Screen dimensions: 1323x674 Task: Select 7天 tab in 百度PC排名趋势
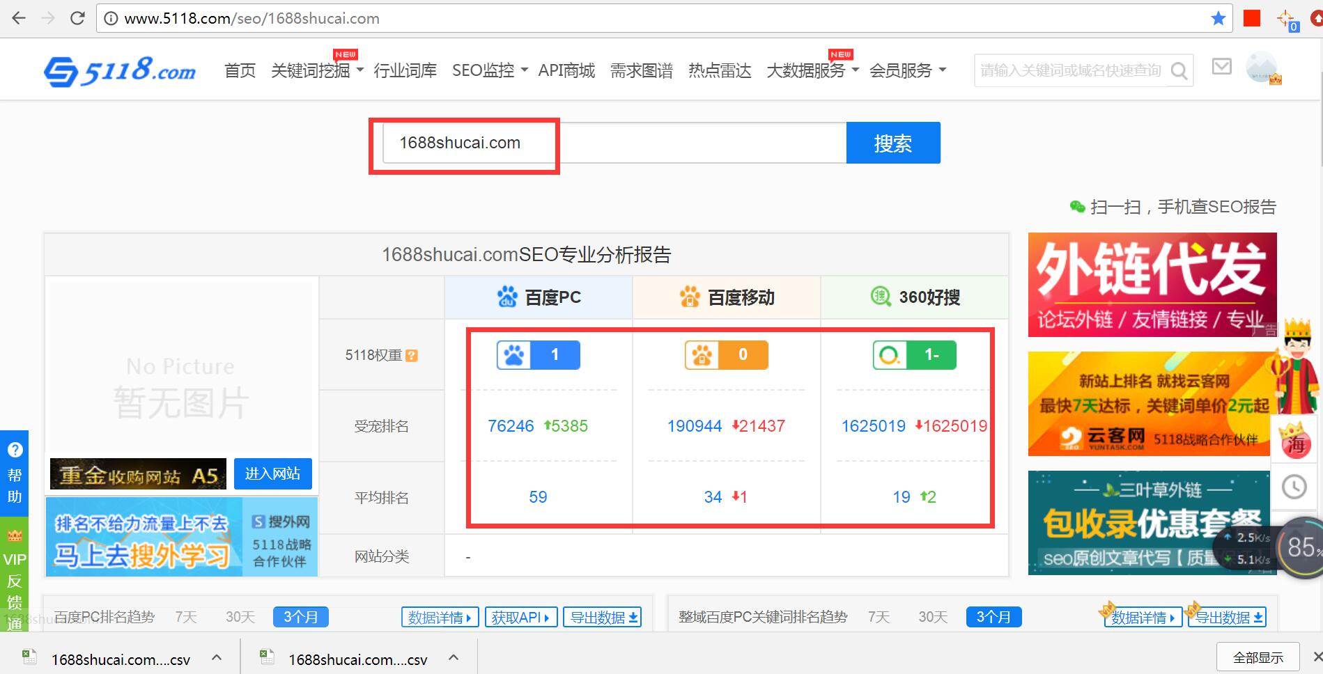186,617
